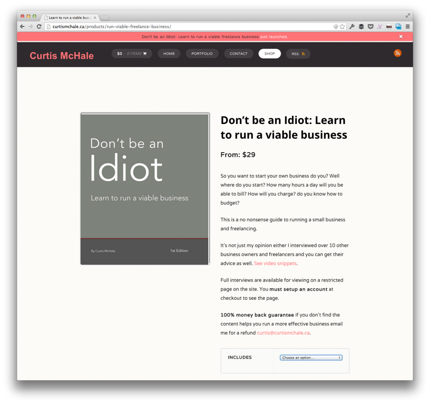Dismiss the pink announcement banner
The height and width of the screenshot is (404, 430).
401,37
